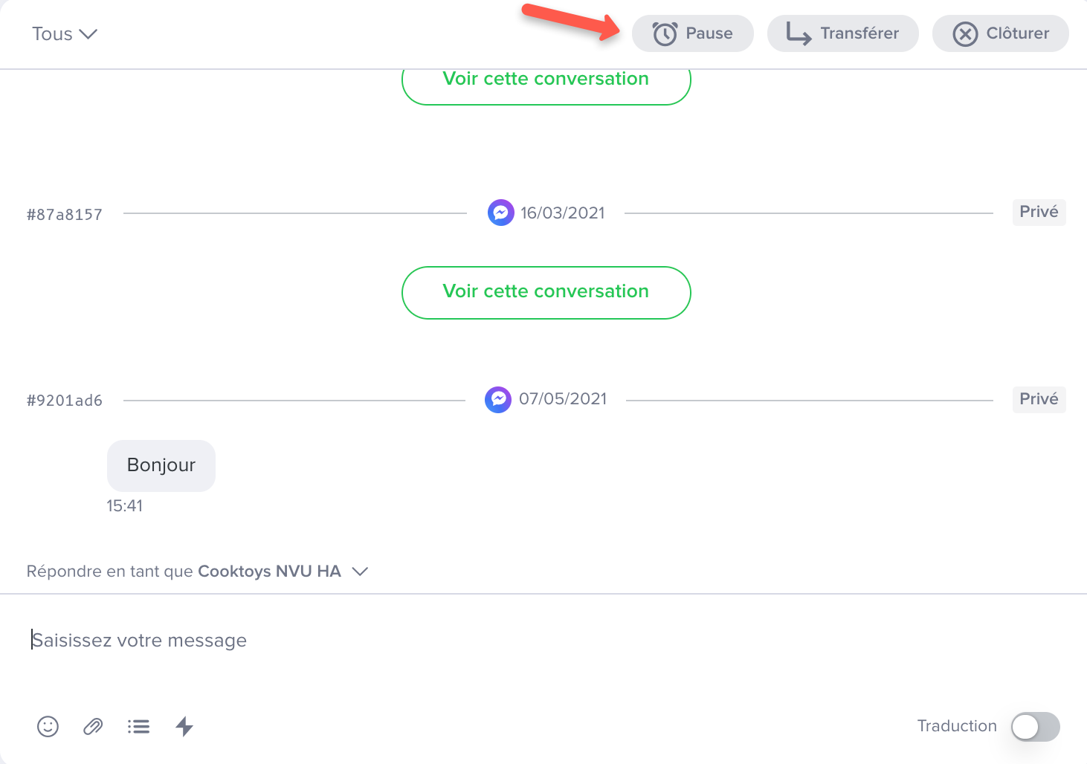Image resolution: width=1087 pixels, height=764 pixels.
Task: Attach a file with paperclip icon
Action: pos(93,726)
